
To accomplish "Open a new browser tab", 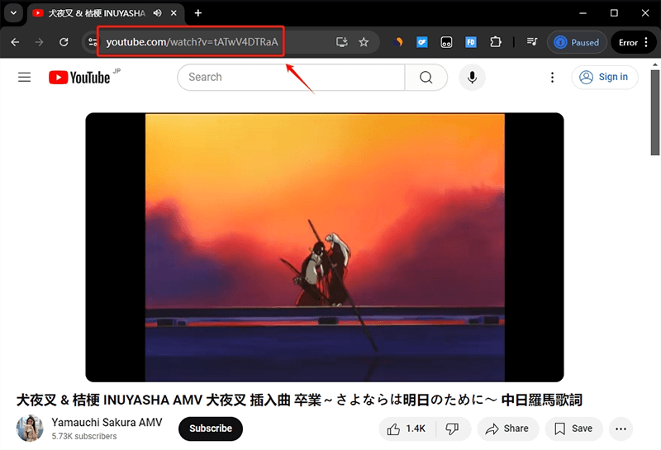I will point(198,13).
